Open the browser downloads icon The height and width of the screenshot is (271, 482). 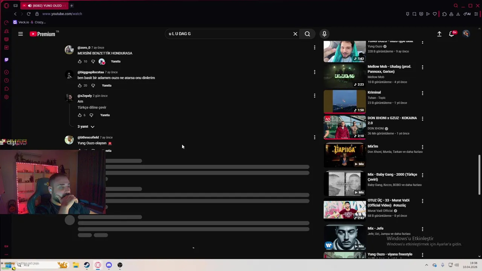(x=458, y=14)
